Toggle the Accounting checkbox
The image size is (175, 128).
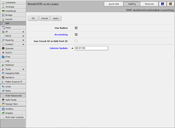(76, 34)
